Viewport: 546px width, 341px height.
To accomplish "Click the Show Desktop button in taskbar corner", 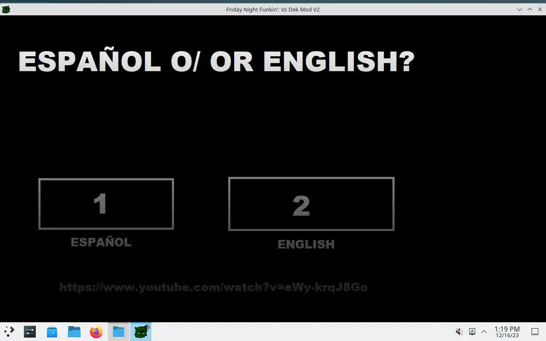I will (534, 332).
